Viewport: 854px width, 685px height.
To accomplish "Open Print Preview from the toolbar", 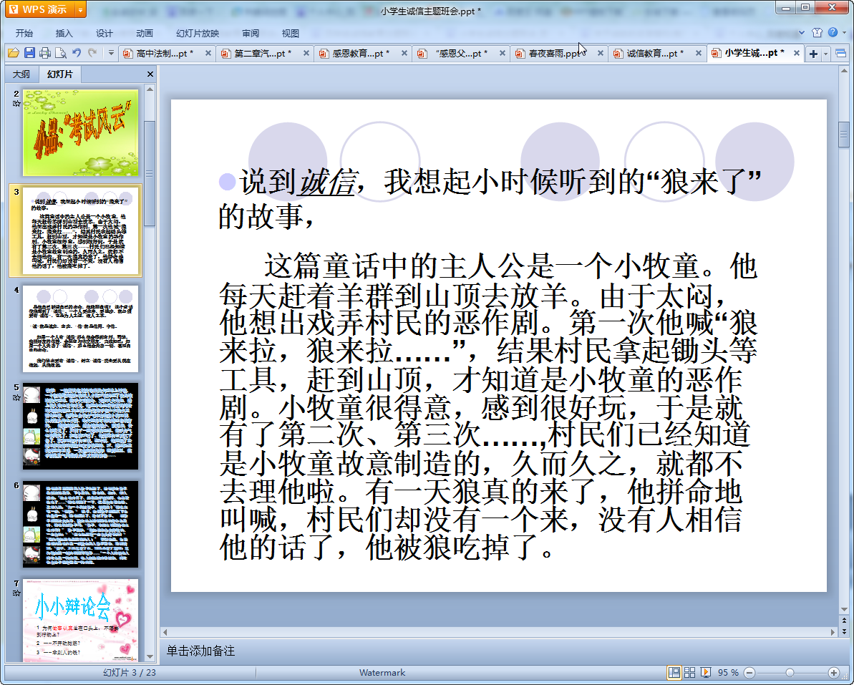I will [60, 53].
